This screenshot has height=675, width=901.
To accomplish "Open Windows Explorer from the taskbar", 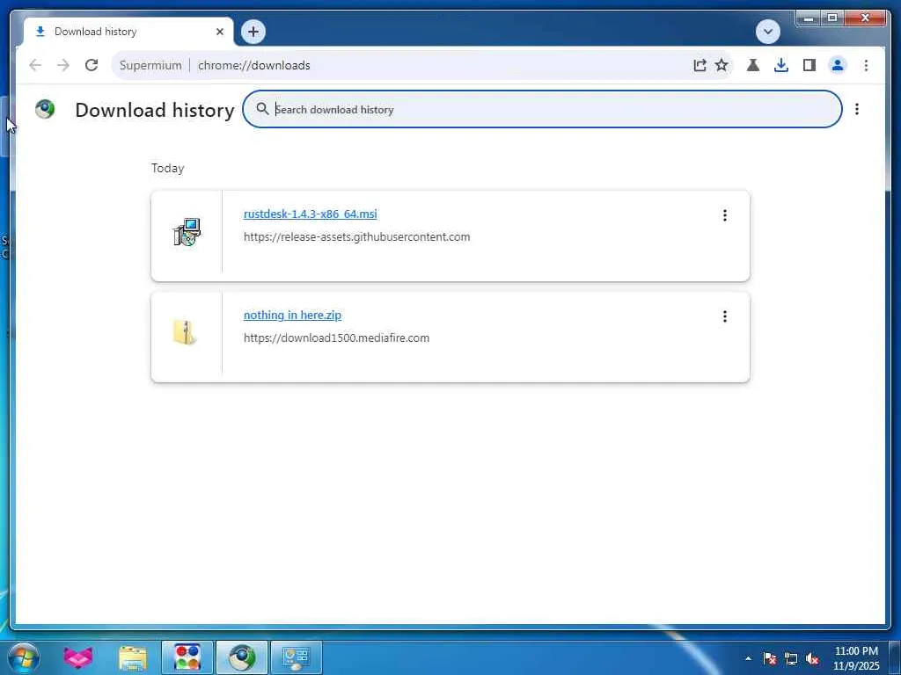I will point(133,657).
